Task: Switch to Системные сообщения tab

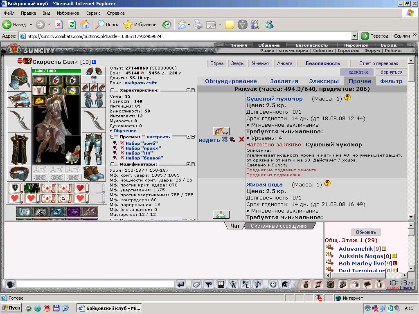Action: click(279, 226)
